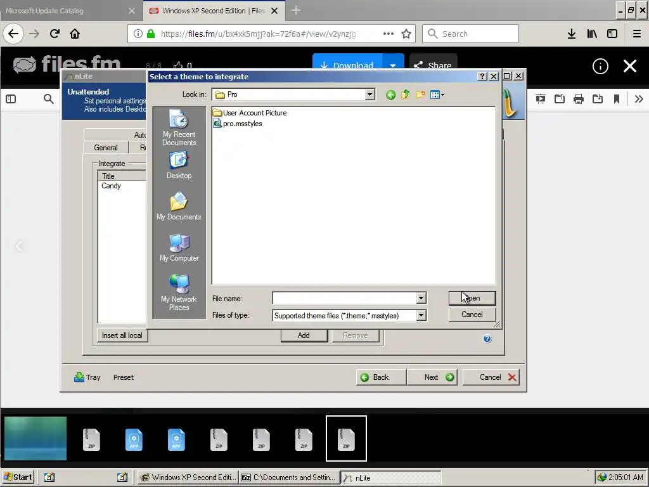Open My Network Places shortcut

click(x=179, y=292)
